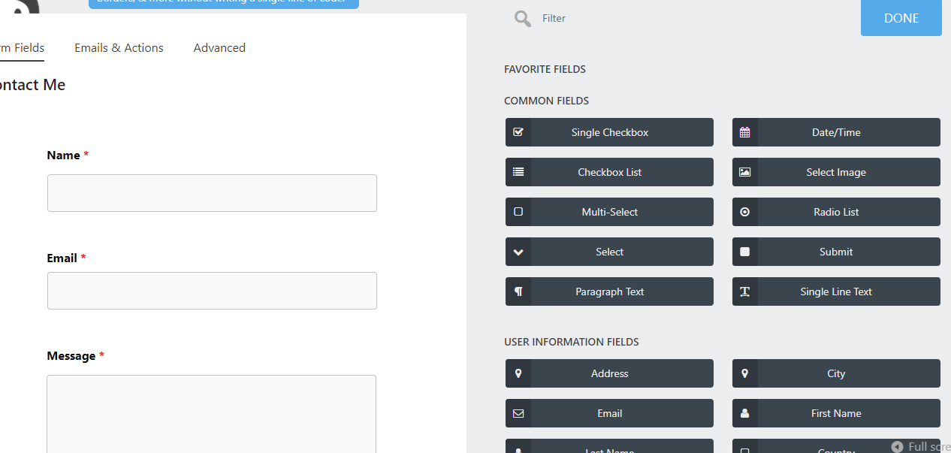Click the Radio List dot icon
This screenshot has width=951, height=453.
pyautogui.click(x=744, y=212)
